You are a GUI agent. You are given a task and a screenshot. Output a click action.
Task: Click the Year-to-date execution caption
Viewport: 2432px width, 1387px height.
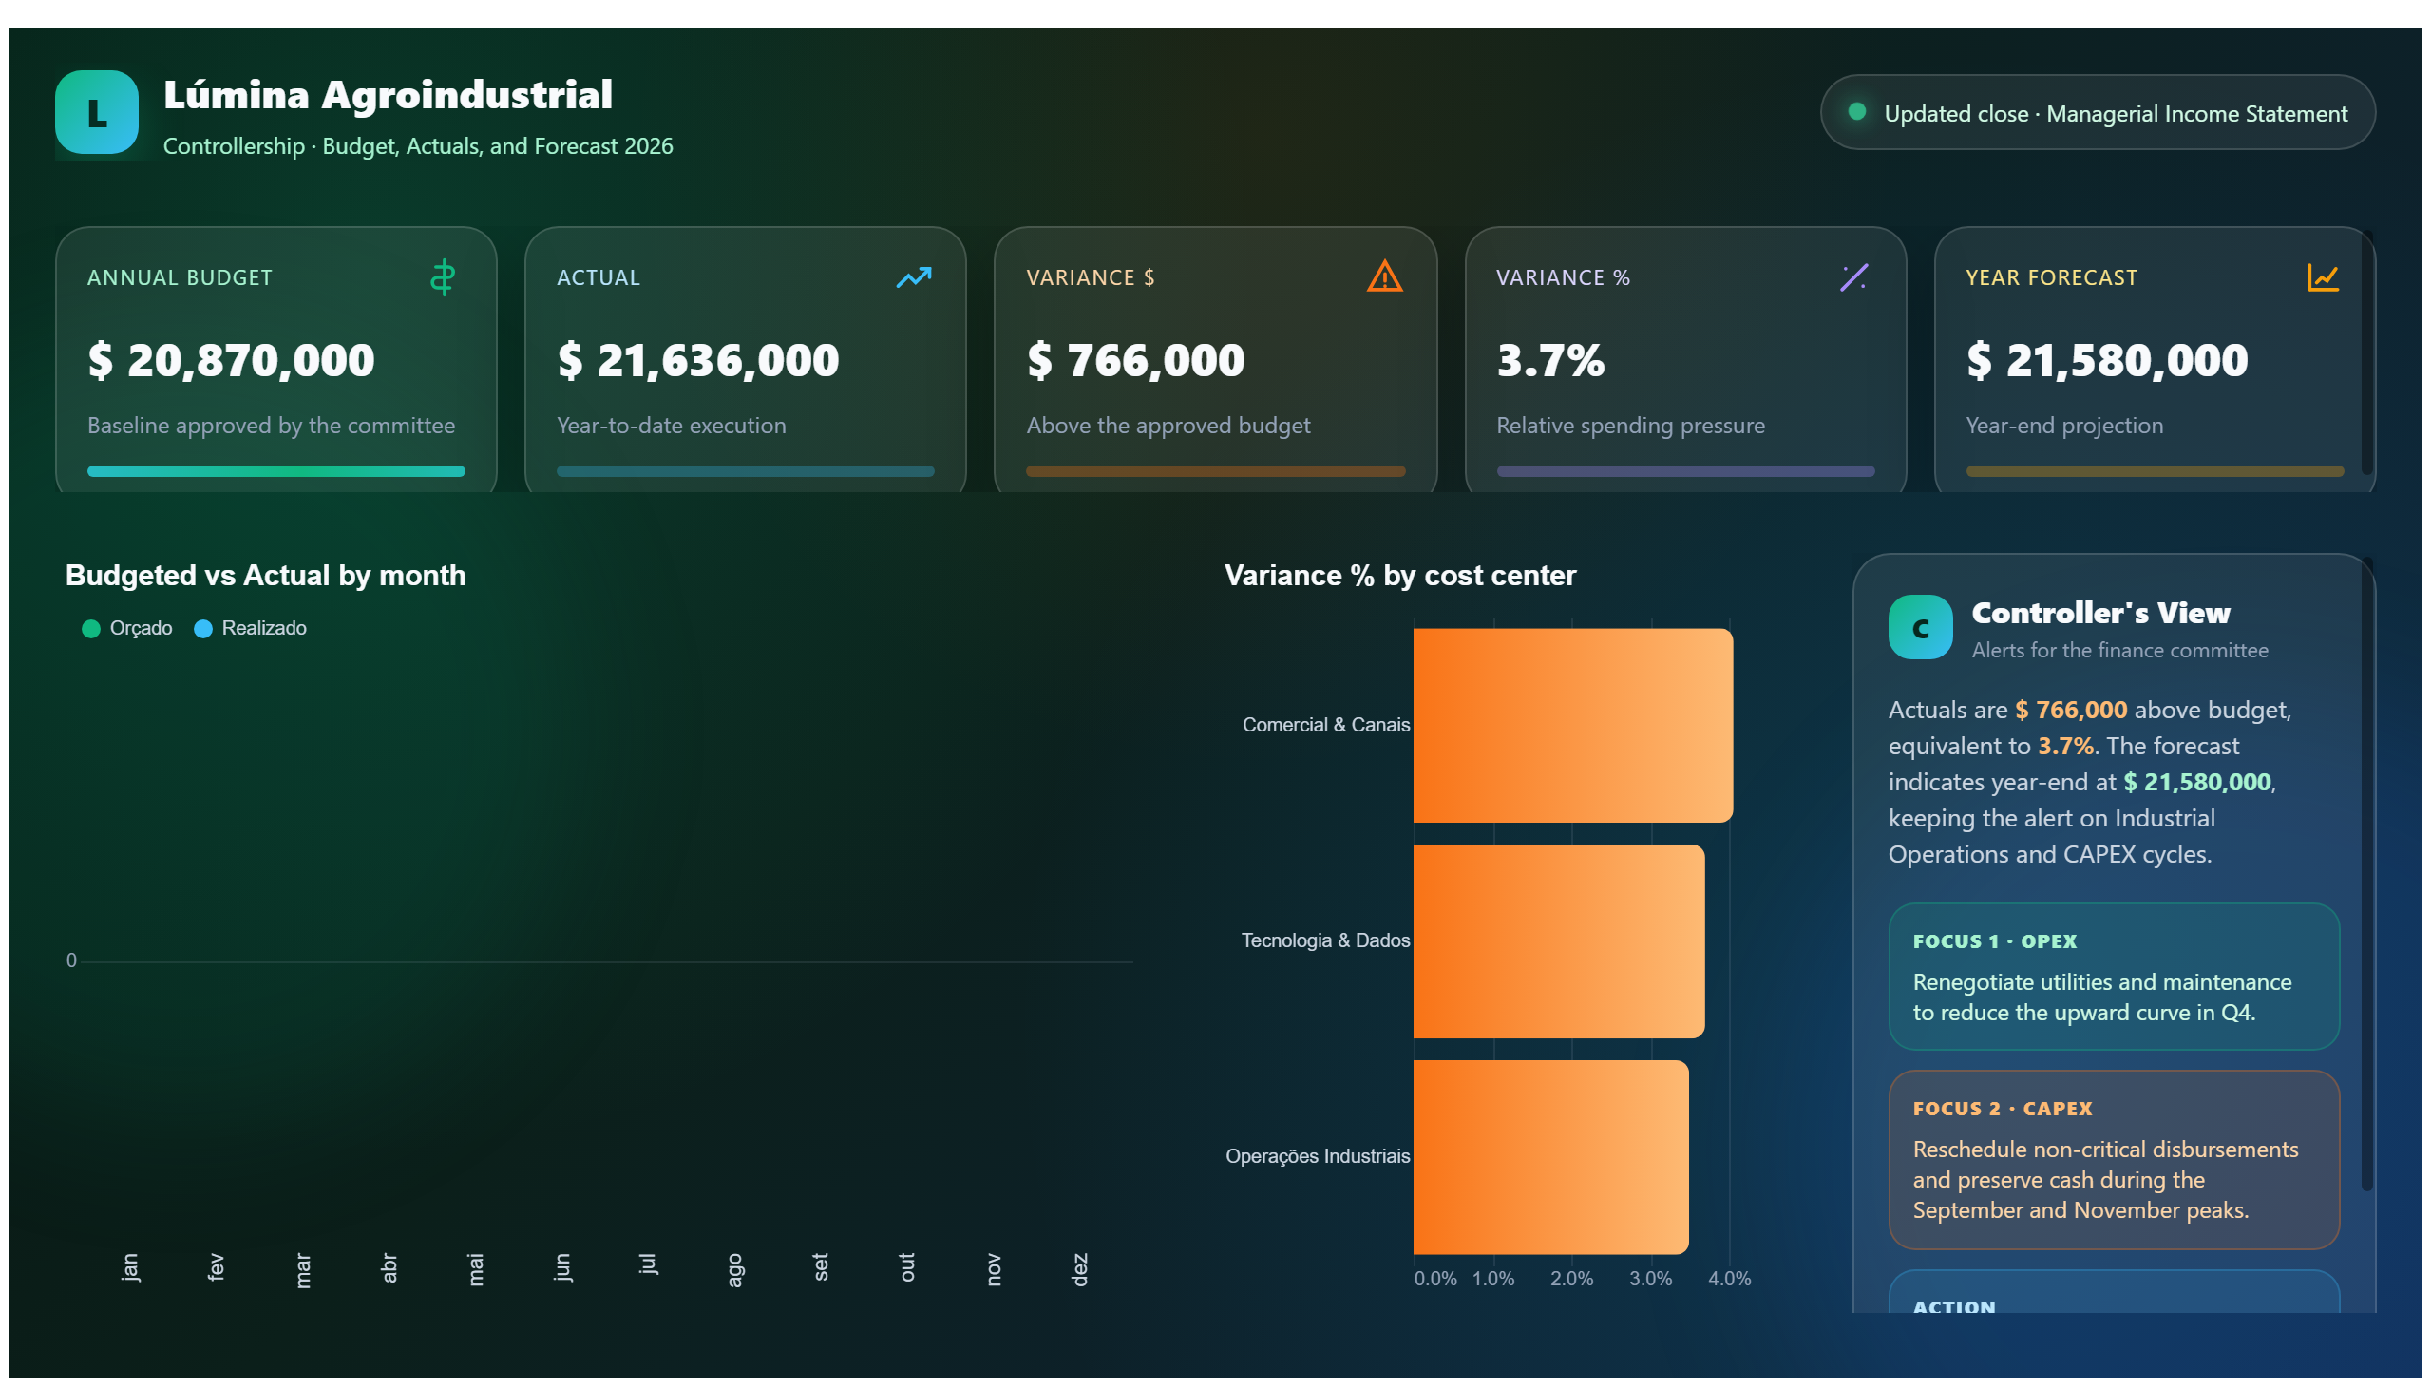[672, 426]
